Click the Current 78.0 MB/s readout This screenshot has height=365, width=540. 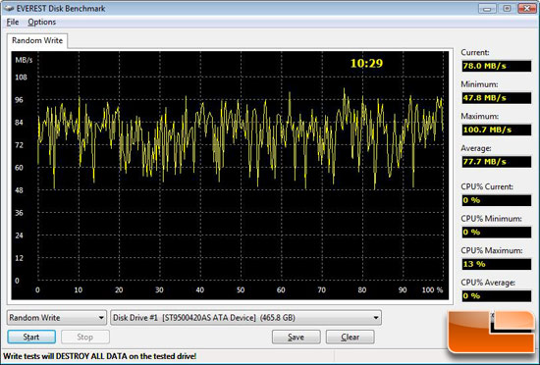click(496, 66)
